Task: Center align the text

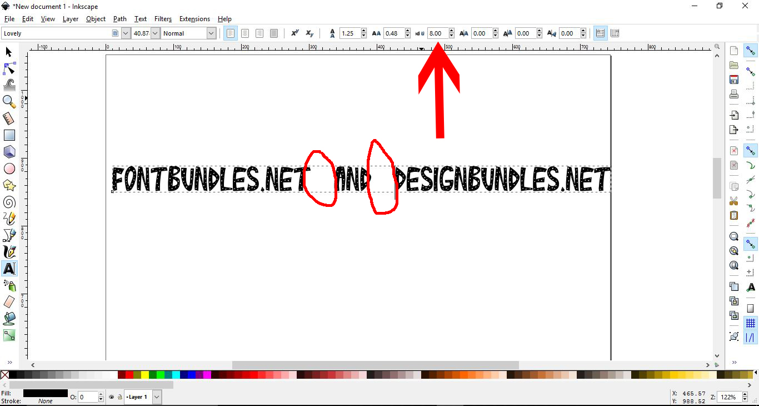Action: [x=245, y=33]
